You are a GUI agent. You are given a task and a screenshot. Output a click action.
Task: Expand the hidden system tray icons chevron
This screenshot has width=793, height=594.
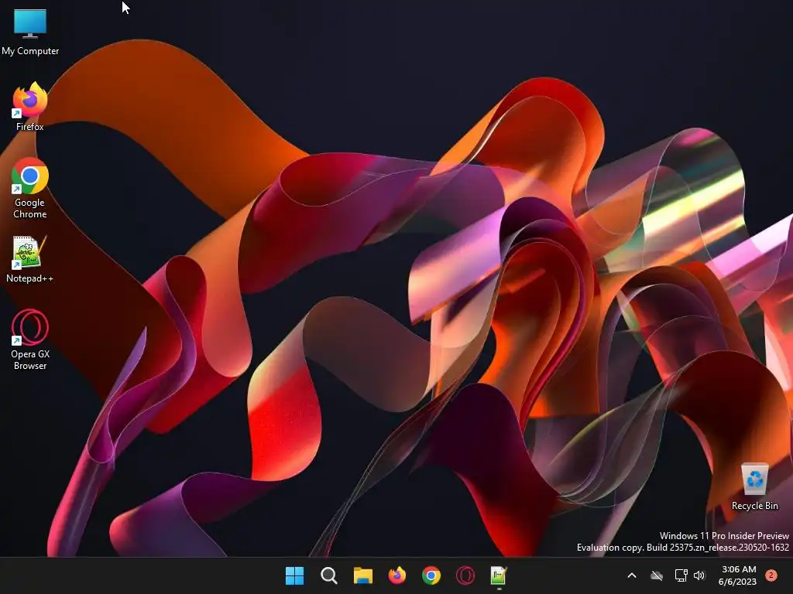click(632, 575)
